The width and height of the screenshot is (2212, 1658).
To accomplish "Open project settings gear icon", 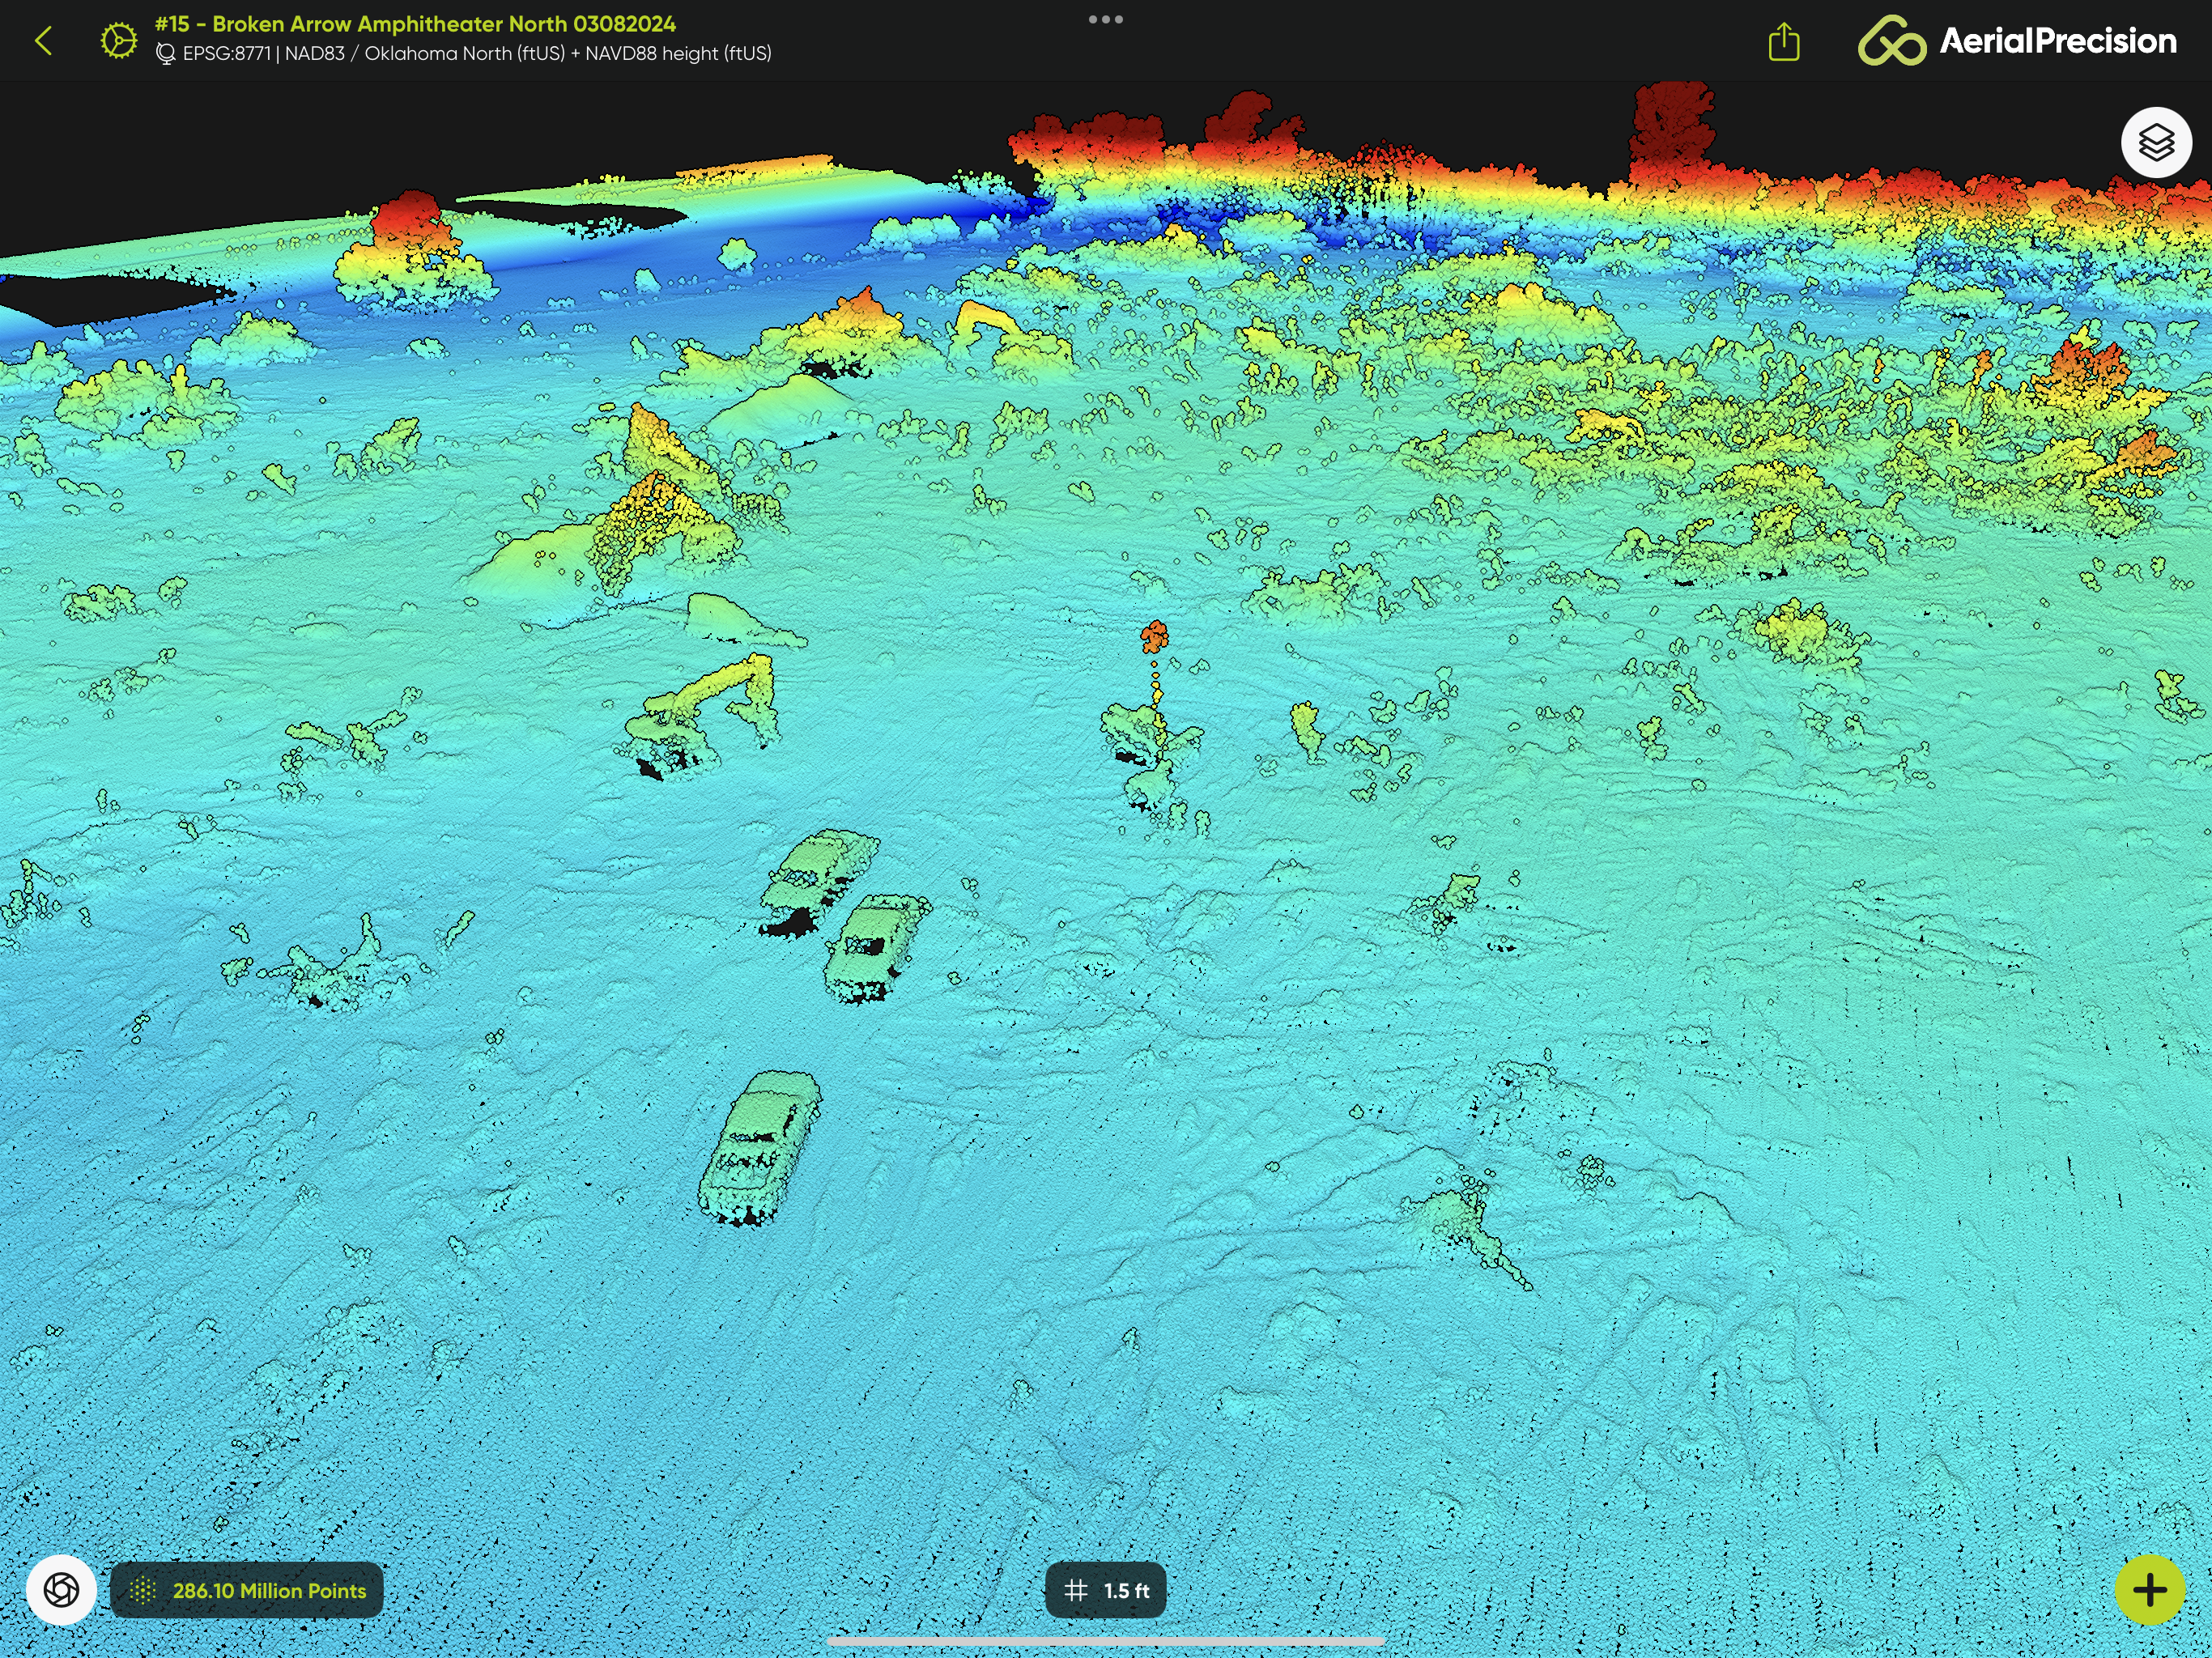I will (x=118, y=41).
